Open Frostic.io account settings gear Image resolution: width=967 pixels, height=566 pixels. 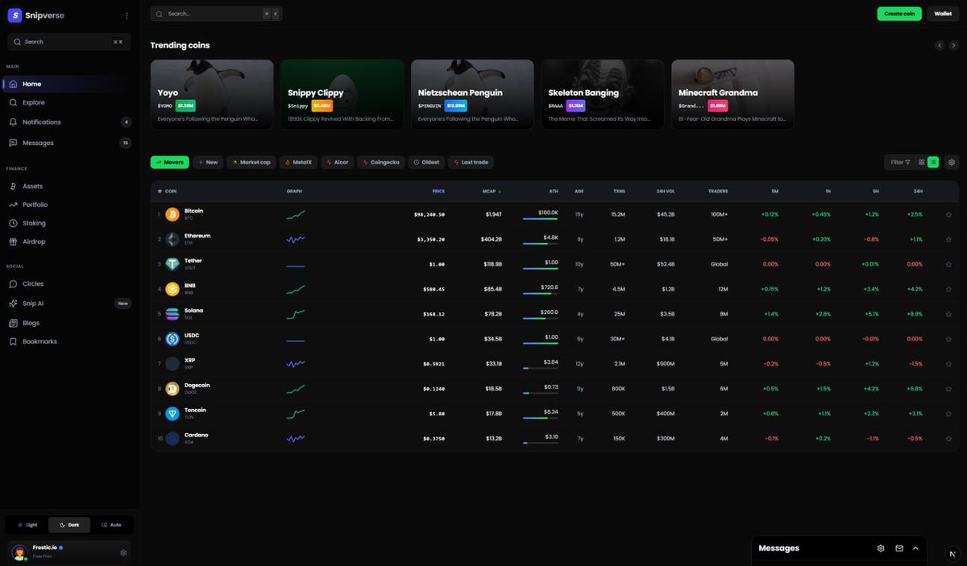tap(123, 552)
